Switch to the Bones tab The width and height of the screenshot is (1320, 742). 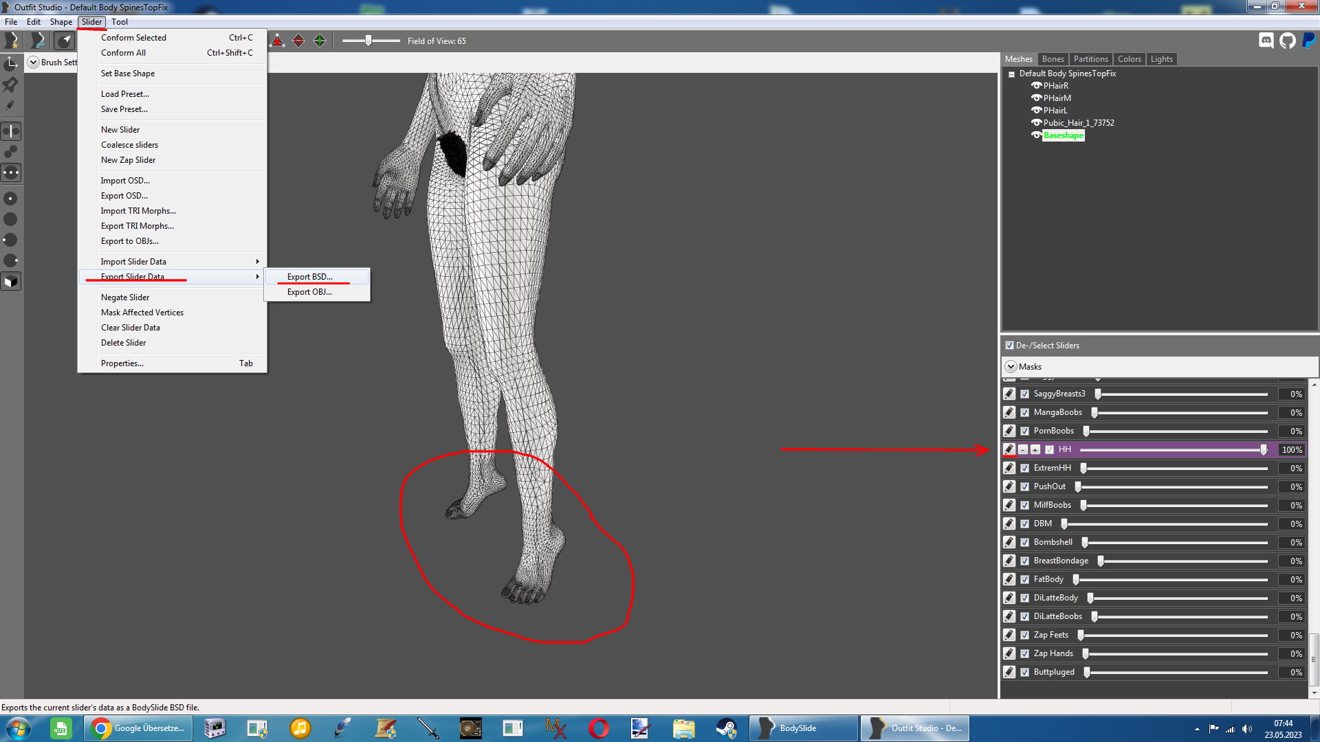click(x=1053, y=59)
